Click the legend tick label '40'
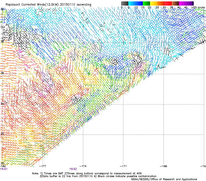This screenshot has width=206, height=181. coord(179,8)
